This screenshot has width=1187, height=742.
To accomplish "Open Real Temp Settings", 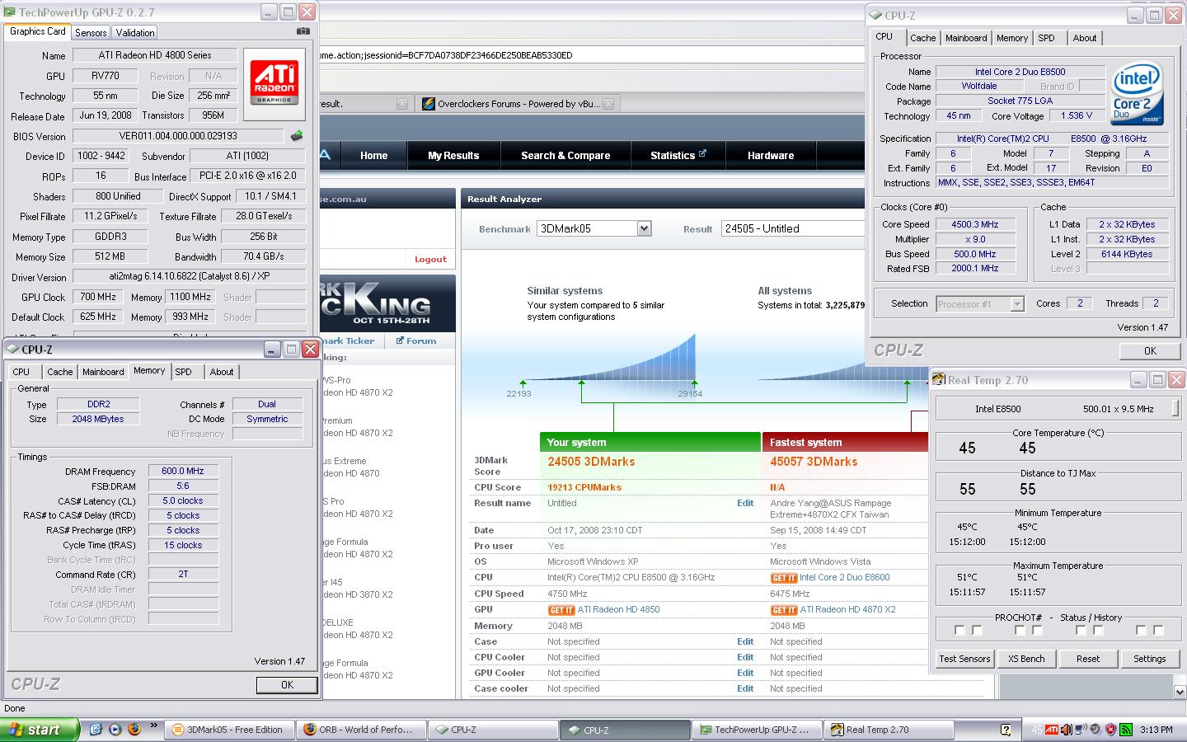I will coord(1149,659).
